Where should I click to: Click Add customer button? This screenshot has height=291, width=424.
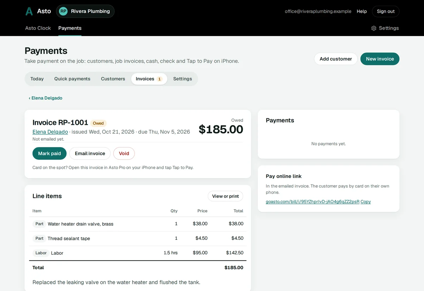(x=336, y=59)
